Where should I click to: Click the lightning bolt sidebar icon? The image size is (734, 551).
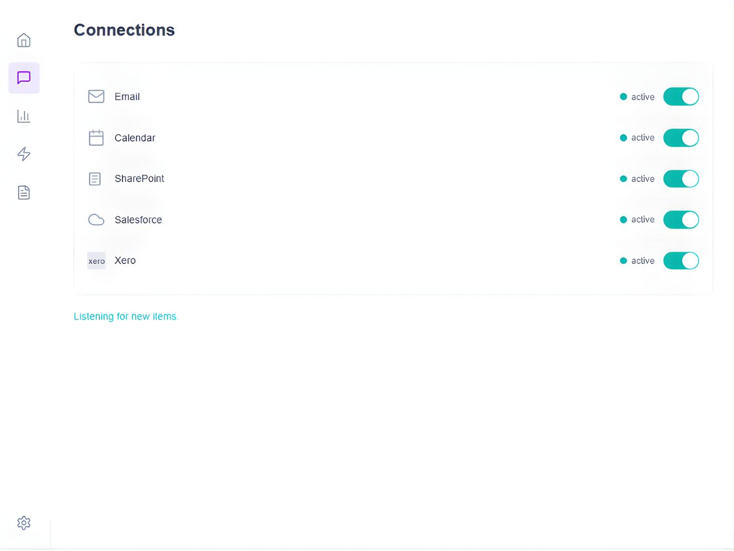(24, 154)
